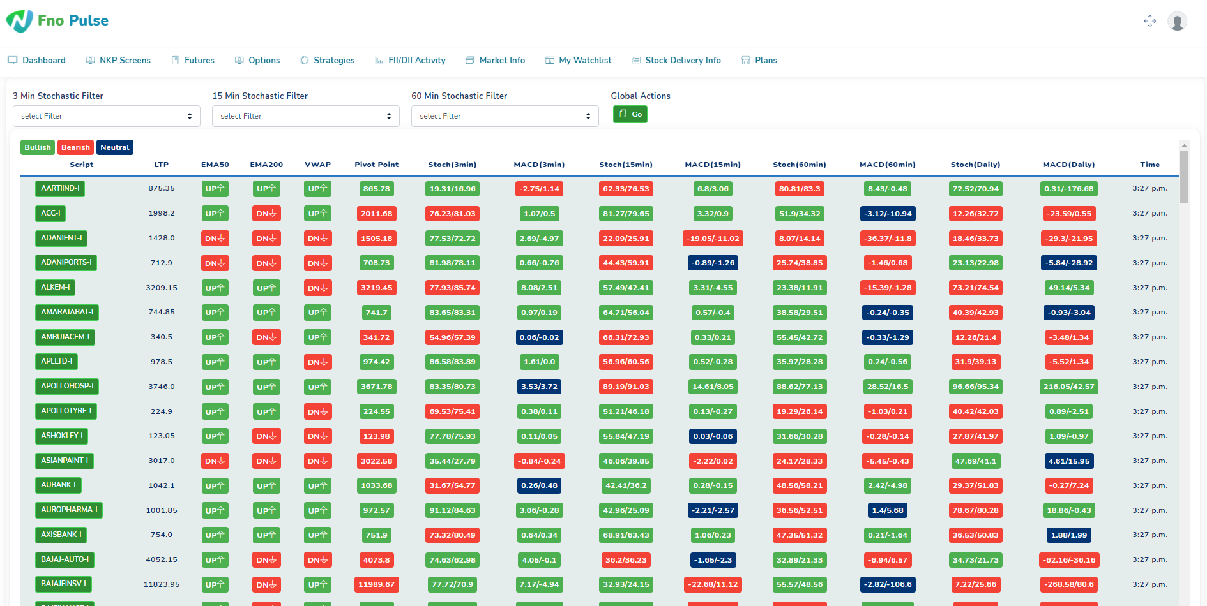
Task: Open the AUROPHARMA-I script
Action: (x=69, y=510)
